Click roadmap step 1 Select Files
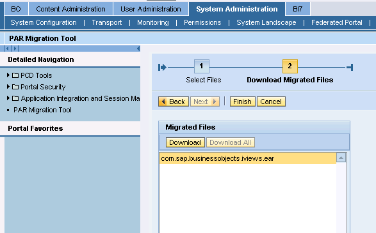This screenshot has height=233, width=376. tap(201, 66)
